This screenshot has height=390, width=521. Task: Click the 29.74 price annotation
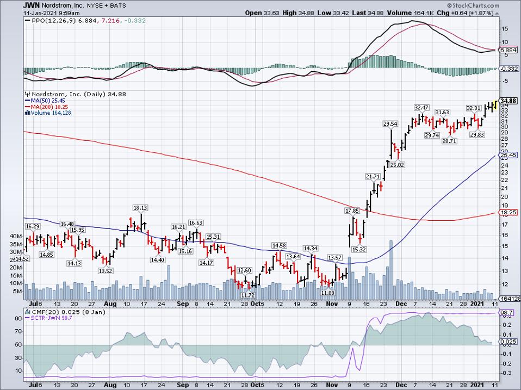[x=432, y=135]
